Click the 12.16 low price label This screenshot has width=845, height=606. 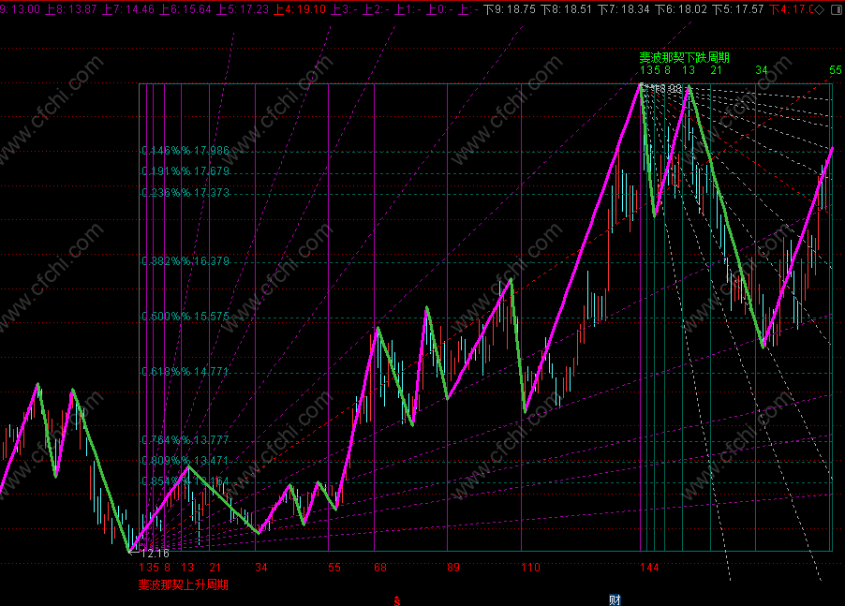[x=155, y=554]
